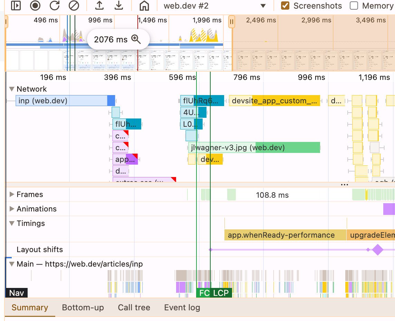Grab the left overview range handle

coord(6,22)
